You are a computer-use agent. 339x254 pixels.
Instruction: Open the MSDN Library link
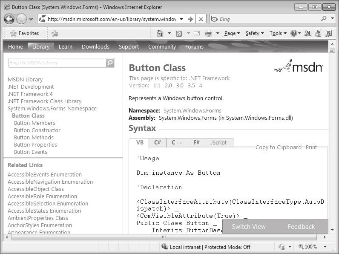(25, 80)
